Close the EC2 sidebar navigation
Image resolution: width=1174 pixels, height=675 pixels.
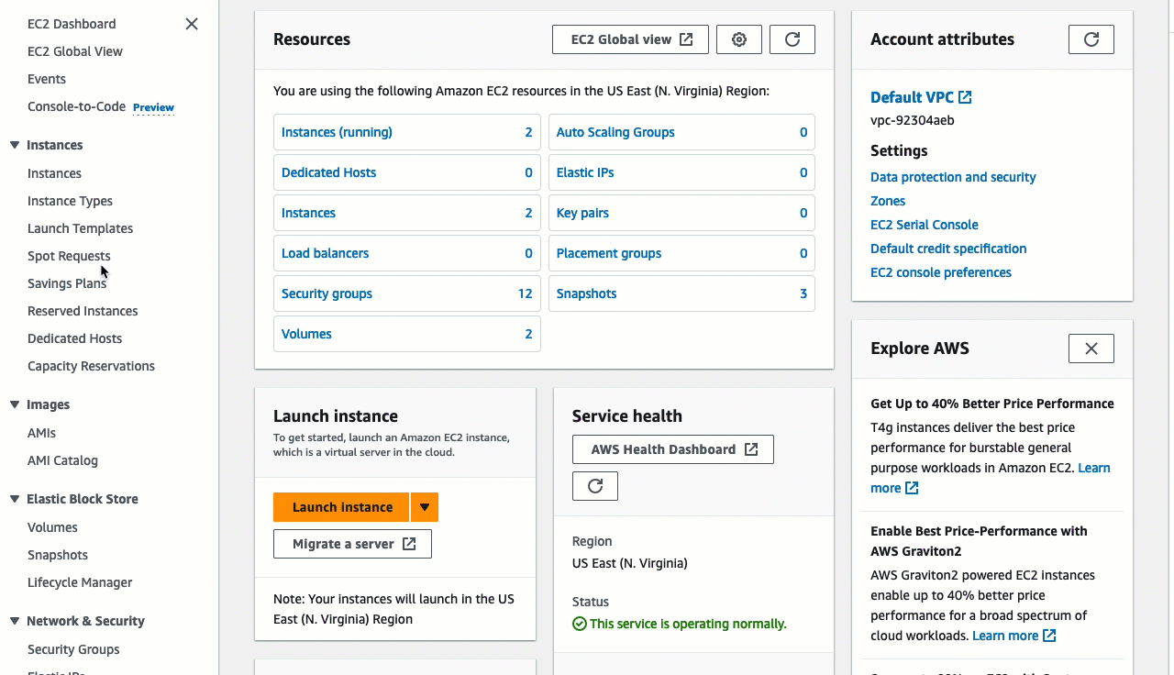(x=192, y=24)
